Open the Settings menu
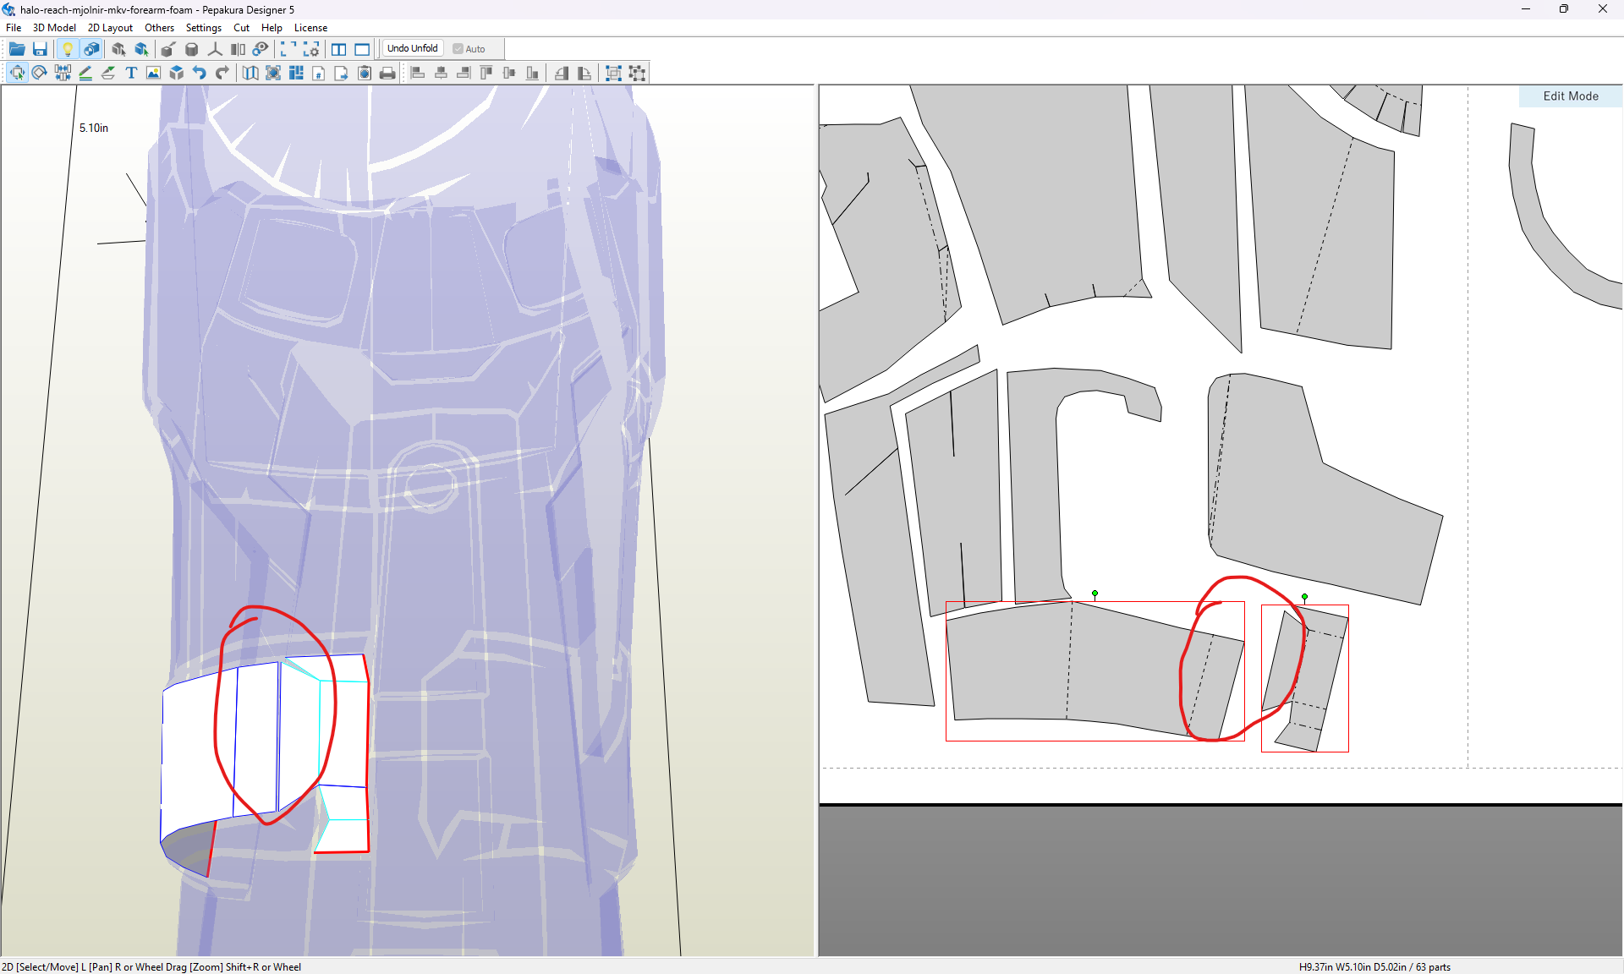This screenshot has height=974, width=1624. click(x=203, y=28)
